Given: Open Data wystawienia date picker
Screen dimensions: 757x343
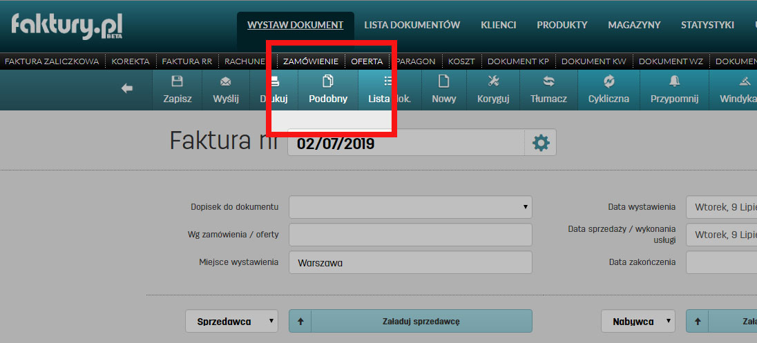Looking at the screenshot, I should (721, 207).
